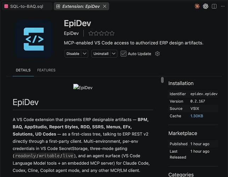This screenshot has width=228, height=177.
Task: Expand the Disable dropdown arrow
Action: point(85,54)
